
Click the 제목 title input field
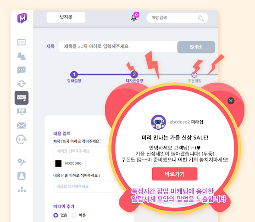coord(118,47)
